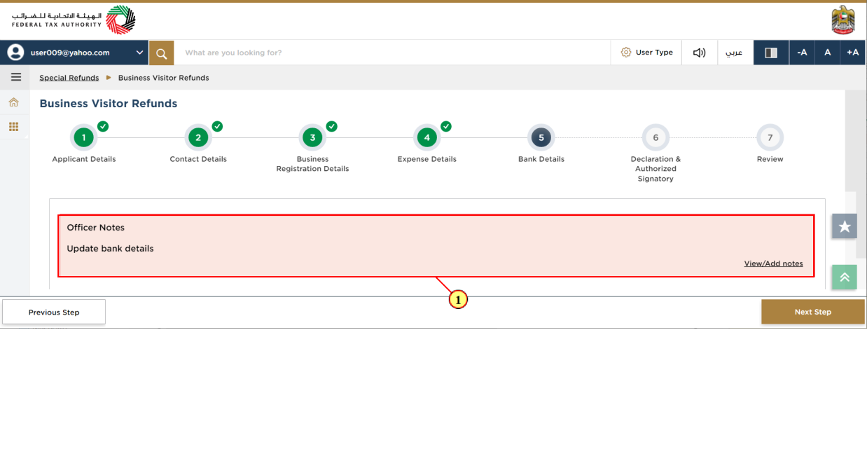Click the 'Business Visitor Refunds' page heading
The width and height of the screenshot is (867, 454).
click(x=109, y=104)
